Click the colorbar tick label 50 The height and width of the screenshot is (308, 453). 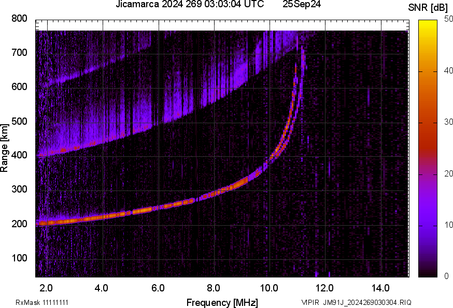pyautogui.click(x=448, y=19)
